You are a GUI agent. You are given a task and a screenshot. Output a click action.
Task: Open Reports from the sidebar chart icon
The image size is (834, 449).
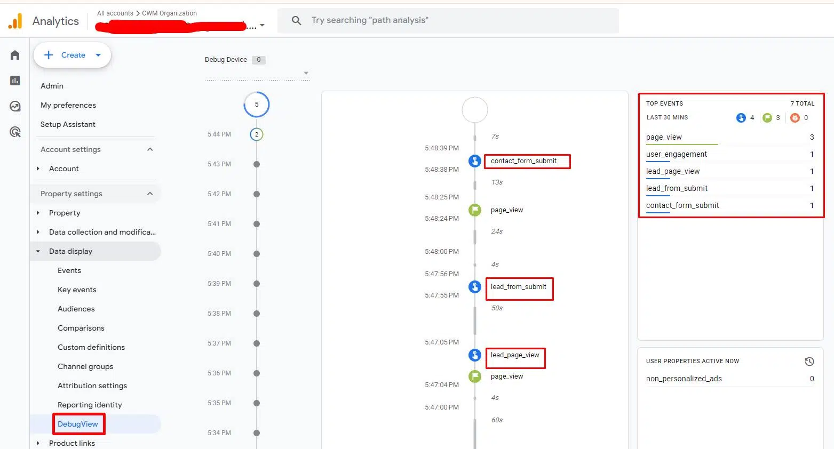point(15,81)
